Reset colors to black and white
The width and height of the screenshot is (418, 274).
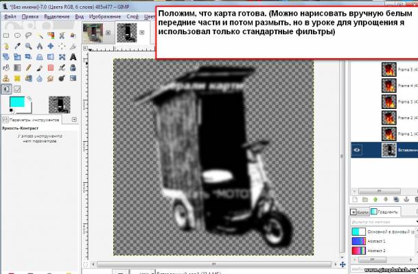coord(11,110)
